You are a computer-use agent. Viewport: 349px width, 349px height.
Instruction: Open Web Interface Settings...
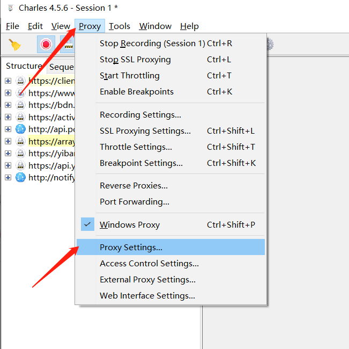[x=170, y=296]
